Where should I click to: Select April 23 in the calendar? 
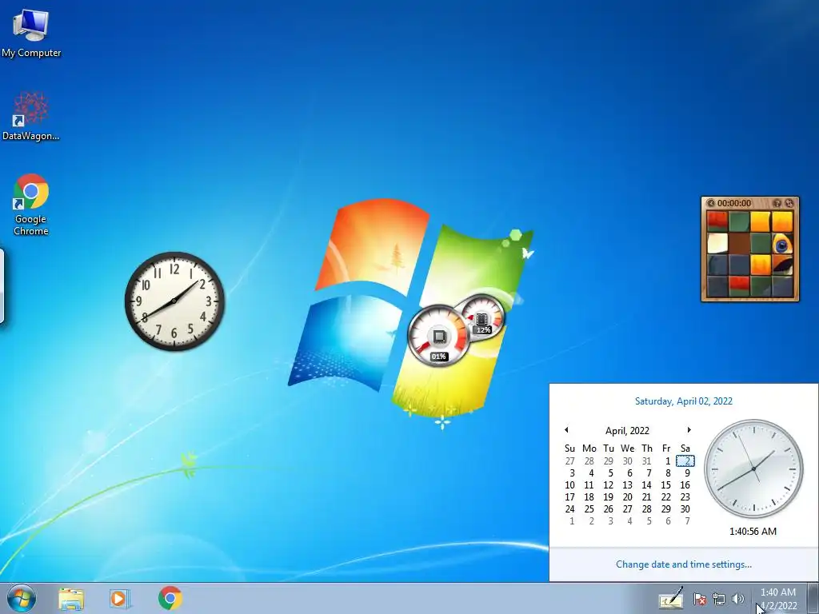(685, 497)
